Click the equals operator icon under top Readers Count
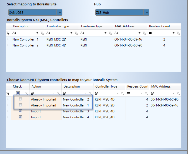This screenshot has width=188, height=154. pos(150,33)
